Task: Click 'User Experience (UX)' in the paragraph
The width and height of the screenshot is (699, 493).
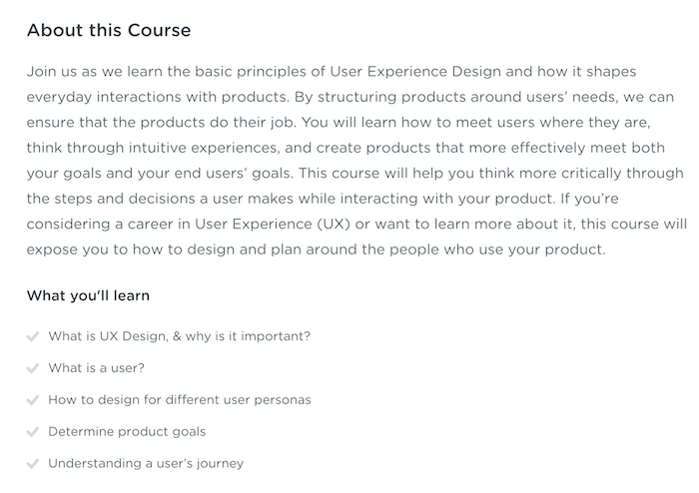Action: point(273,224)
